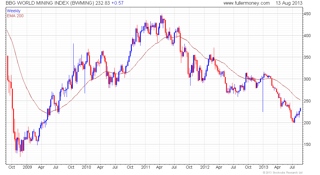320x175 pixels.
Task: Click the BWMING ticker symbol in the title
Action: tap(82, 3)
